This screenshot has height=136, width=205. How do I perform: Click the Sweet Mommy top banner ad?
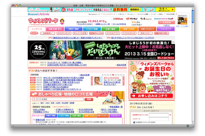tap(101, 10)
